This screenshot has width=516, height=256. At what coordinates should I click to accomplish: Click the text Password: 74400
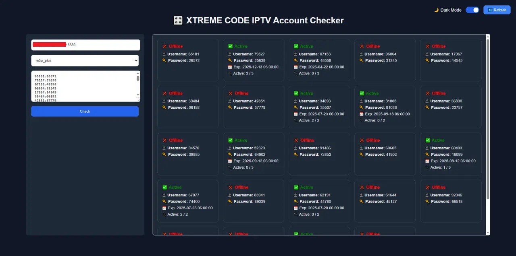pos(183,201)
